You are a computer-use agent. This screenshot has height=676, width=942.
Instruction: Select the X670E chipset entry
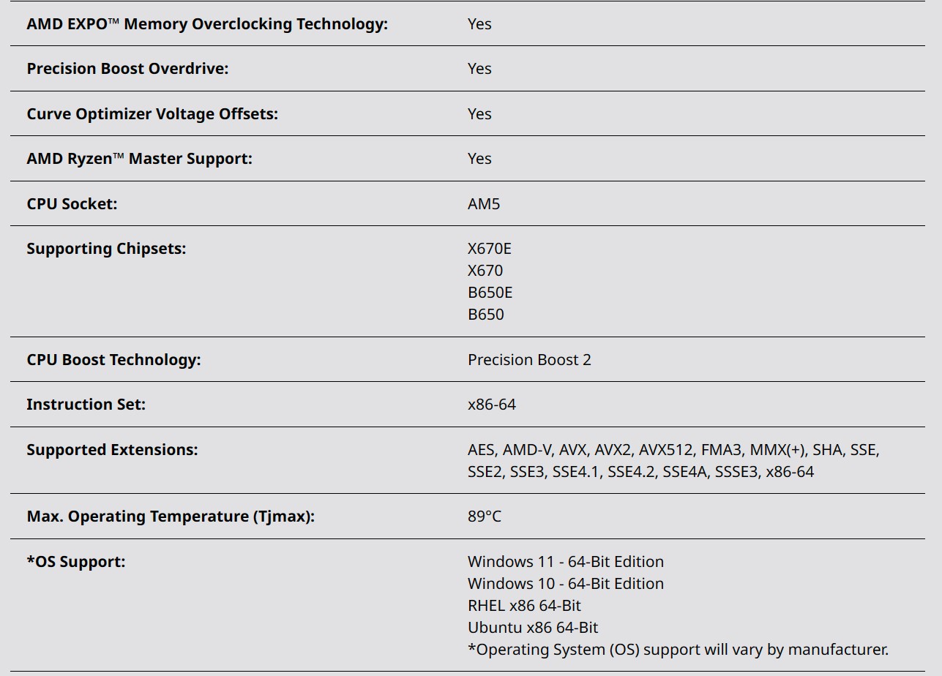click(x=490, y=249)
